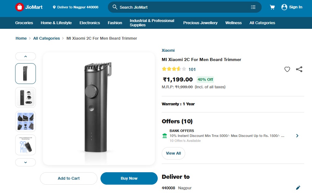Expand bank offers with right chevron

point(297,136)
